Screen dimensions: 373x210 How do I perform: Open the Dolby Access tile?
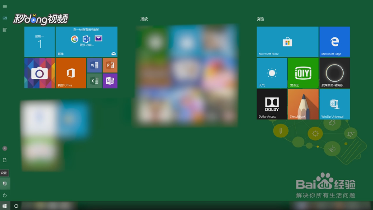click(x=272, y=105)
